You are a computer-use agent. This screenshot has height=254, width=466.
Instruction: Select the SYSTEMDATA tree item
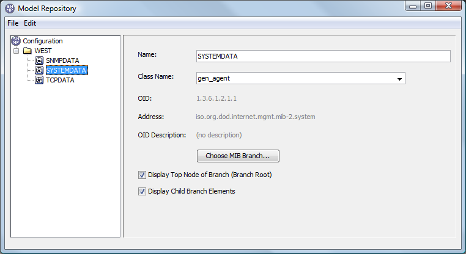(67, 70)
